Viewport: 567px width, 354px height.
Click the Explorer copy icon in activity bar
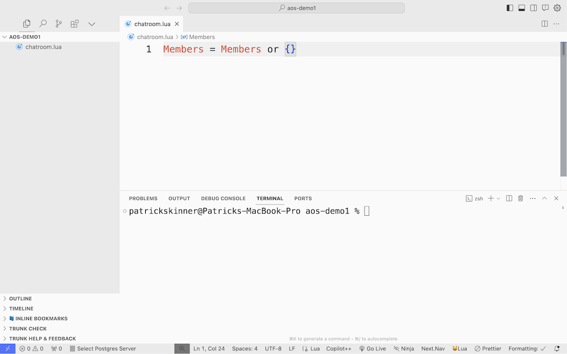[27, 24]
